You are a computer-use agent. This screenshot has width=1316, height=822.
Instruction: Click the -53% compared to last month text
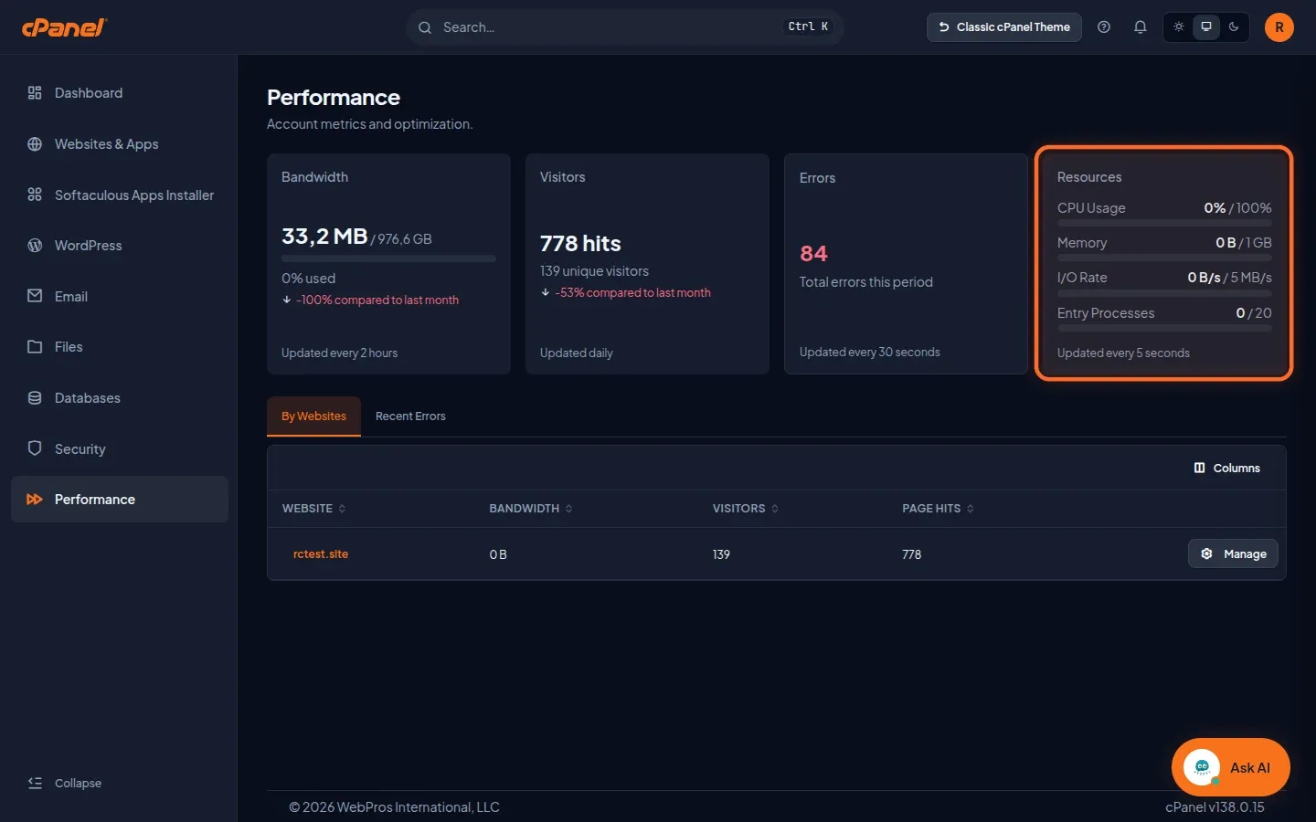pyautogui.click(x=632, y=293)
